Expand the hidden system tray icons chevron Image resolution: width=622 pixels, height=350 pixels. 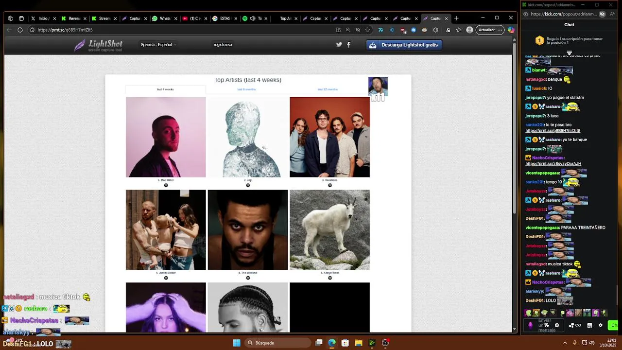point(565,343)
